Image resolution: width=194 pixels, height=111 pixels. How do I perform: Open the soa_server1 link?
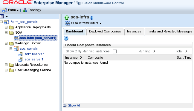tap(34, 60)
